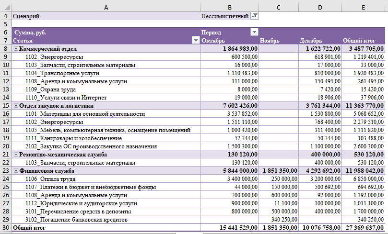The height and width of the screenshot is (234, 388).
Task: Click November value 340 250,00
Action: tap(279, 220)
